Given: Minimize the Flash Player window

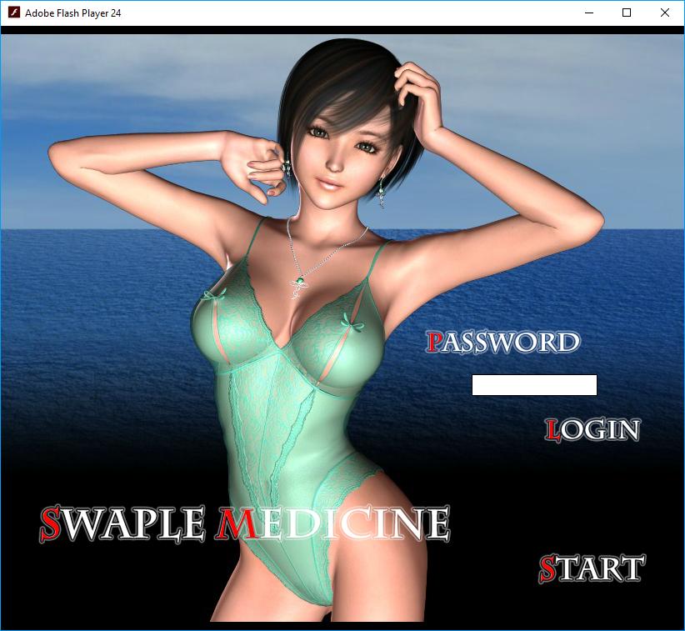Looking at the screenshot, I should pos(588,13).
